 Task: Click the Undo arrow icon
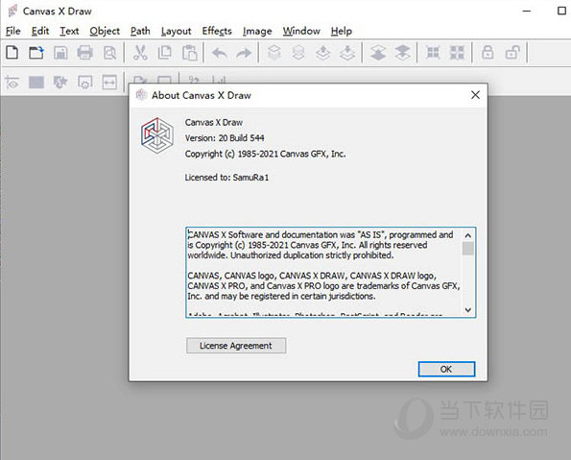(x=220, y=53)
